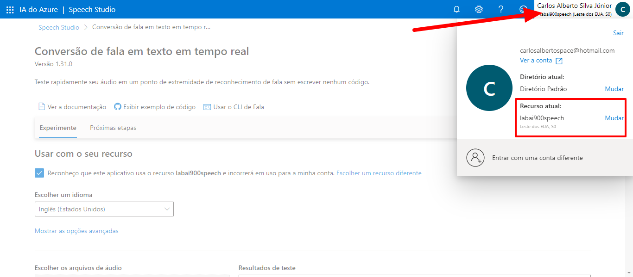Click the add-account person icon
Image resolution: width=633 pixels, height=277 pixels.
coord(475,158)
